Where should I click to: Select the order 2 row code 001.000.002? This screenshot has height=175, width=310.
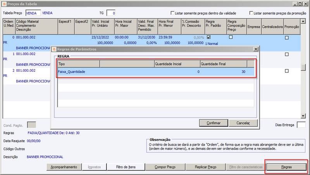pyautogui.click(x=26, y=70)
